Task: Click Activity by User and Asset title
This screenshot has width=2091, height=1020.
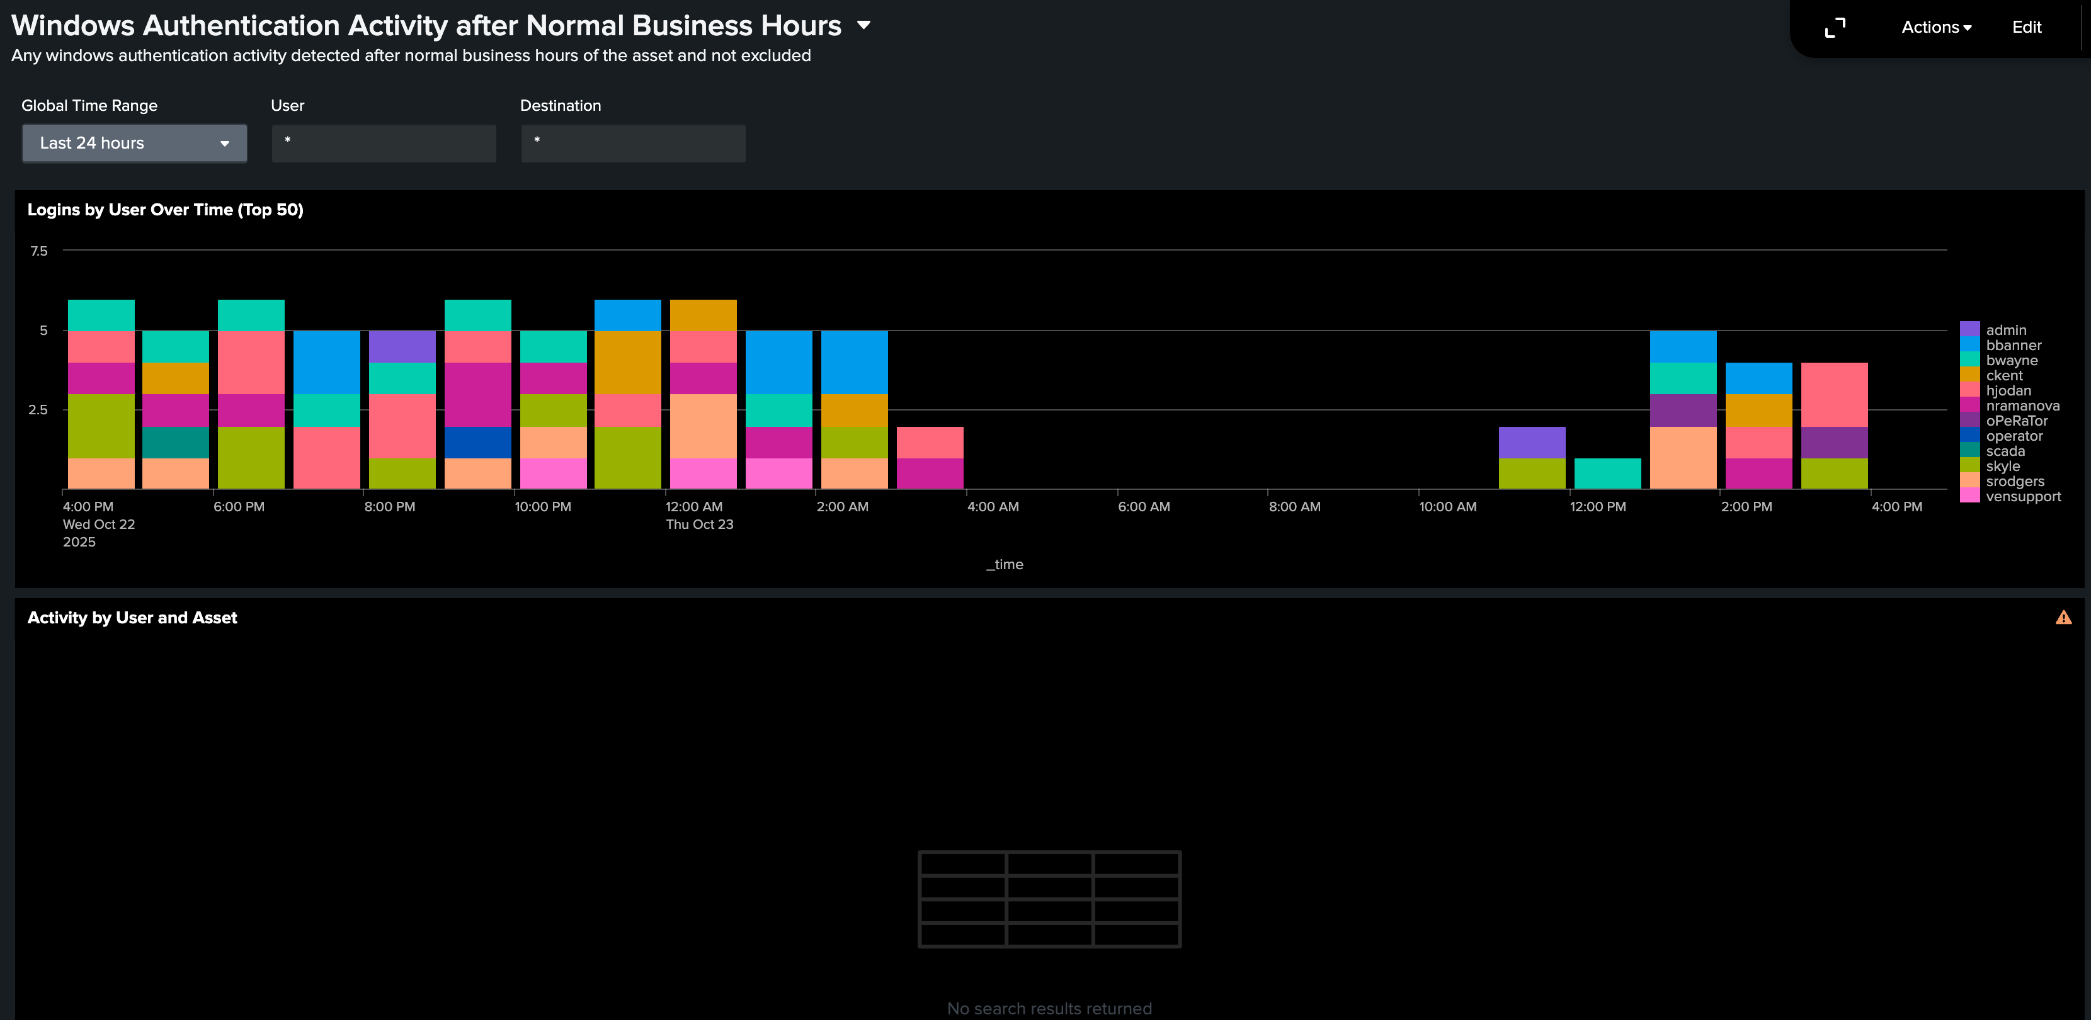Action: pyautogui.click(x=132, y=618)
